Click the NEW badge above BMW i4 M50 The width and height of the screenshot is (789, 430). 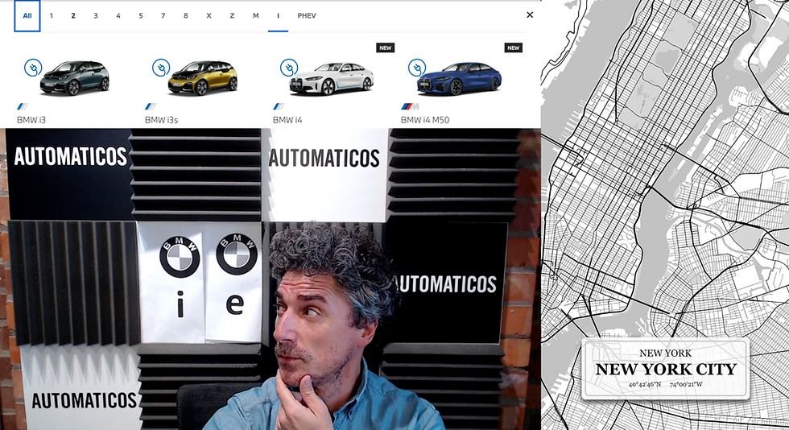click(514, 48)
